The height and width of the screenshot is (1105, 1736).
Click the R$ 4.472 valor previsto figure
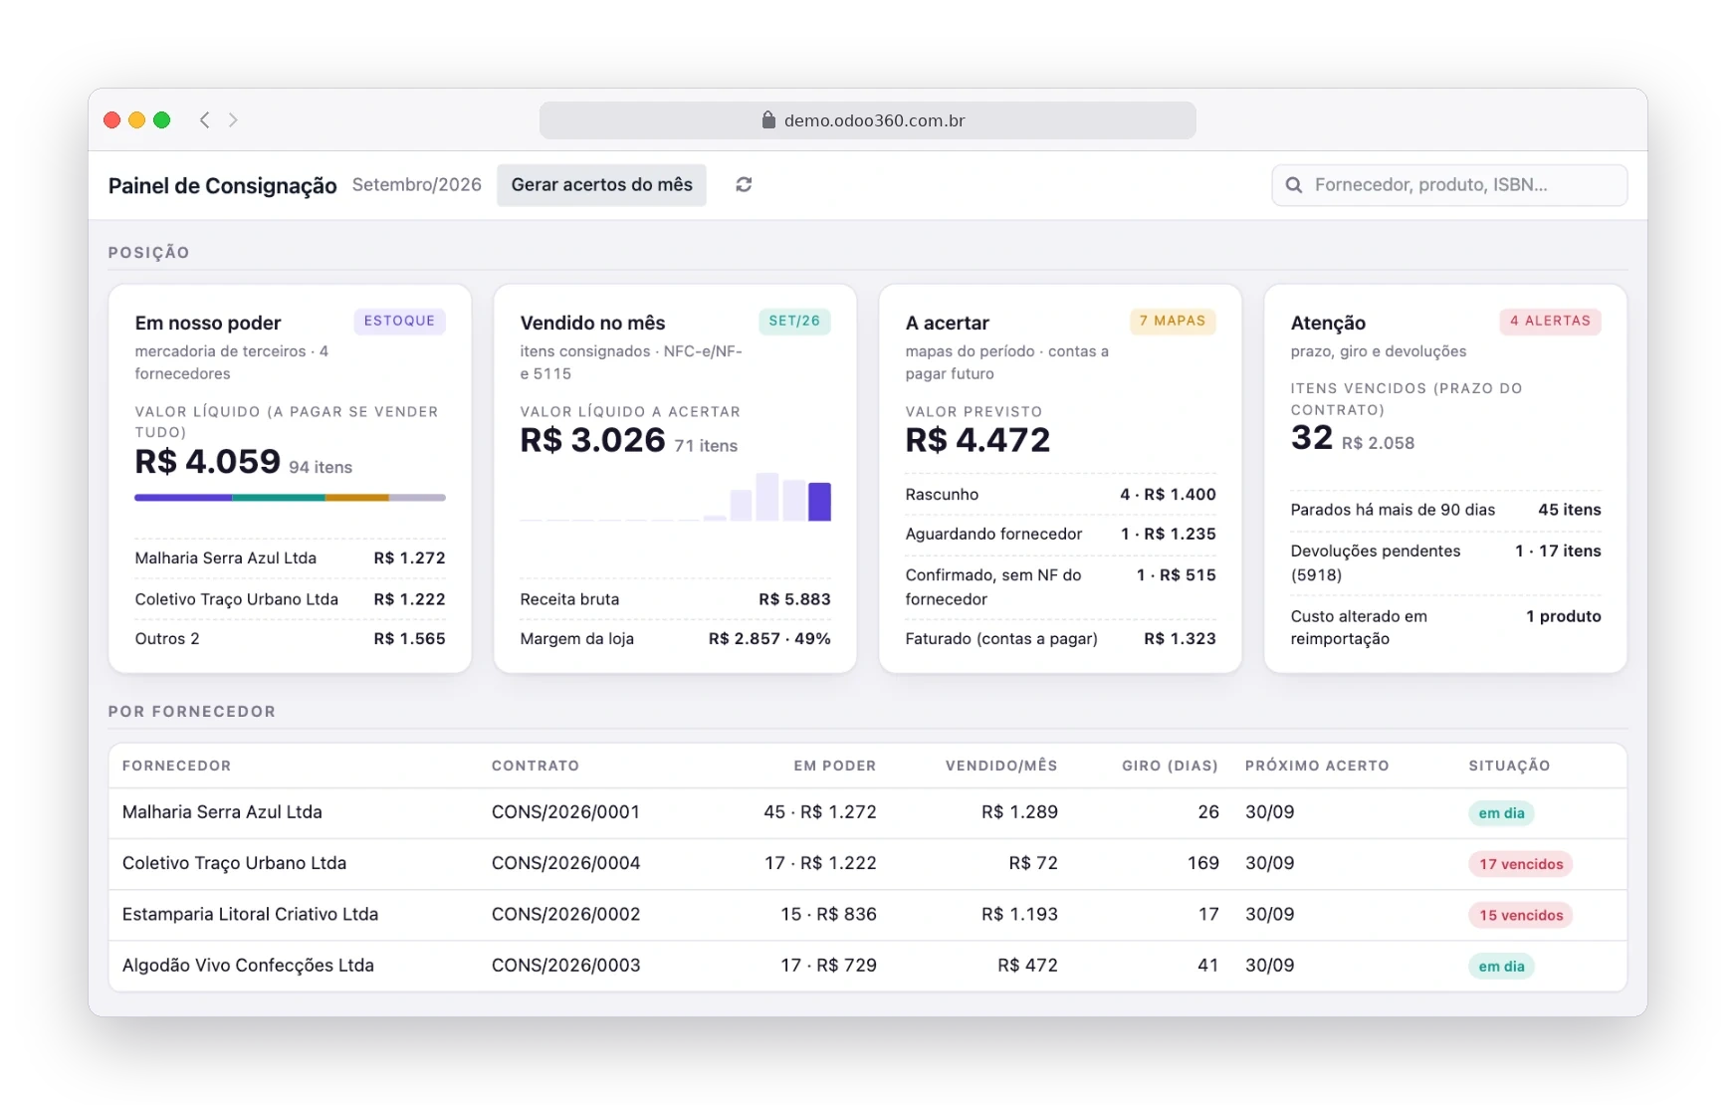coord(977,440)
